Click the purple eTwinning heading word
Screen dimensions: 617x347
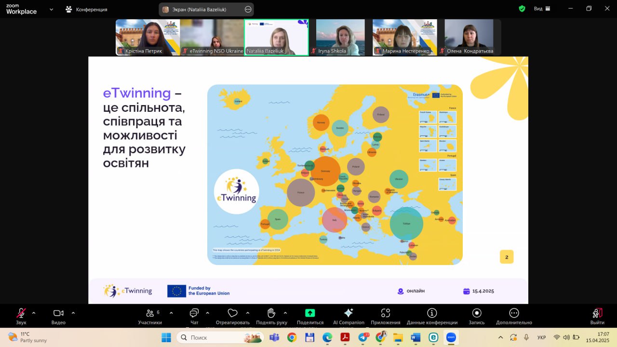point(137,93)
